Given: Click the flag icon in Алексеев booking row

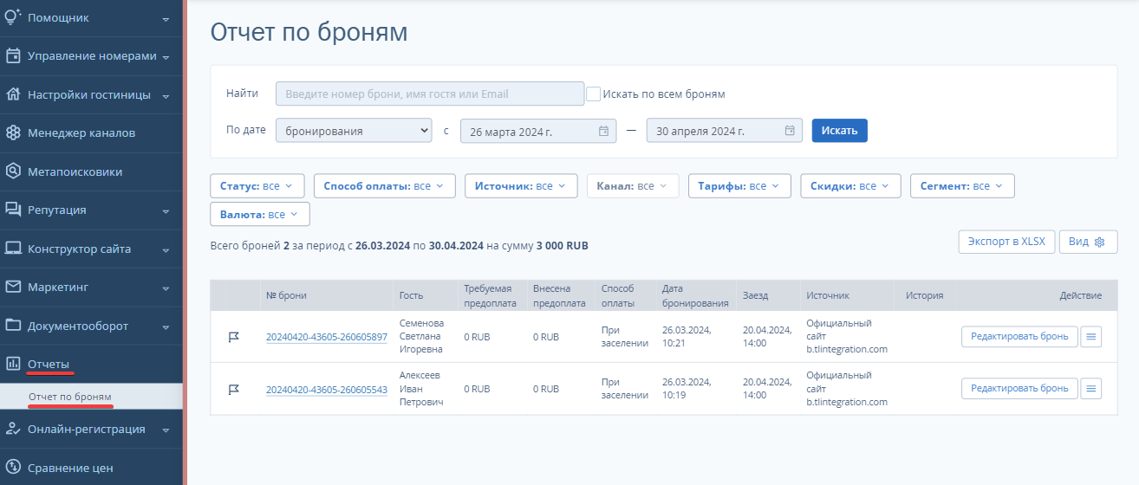Looking at the screenshot, I should point(233,389).
